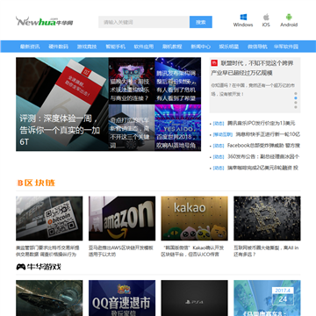This screenshot has width=316, height=316.
Task: Open the Tencent restructuring video article tile
Action: pyautogui.click(x=178, y=81)
